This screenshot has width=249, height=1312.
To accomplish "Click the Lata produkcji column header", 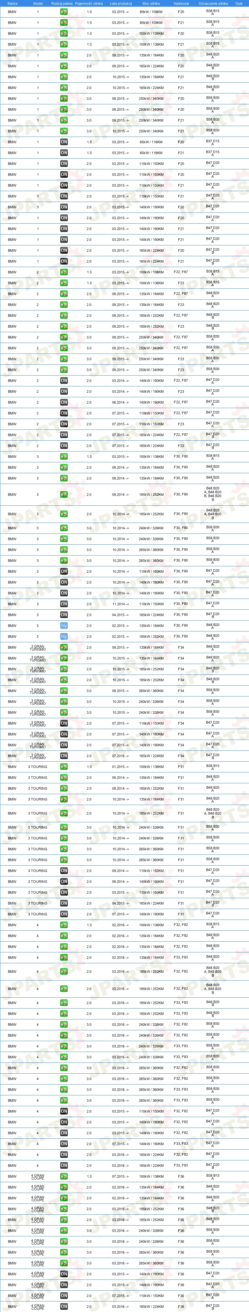I will (121, 4).
